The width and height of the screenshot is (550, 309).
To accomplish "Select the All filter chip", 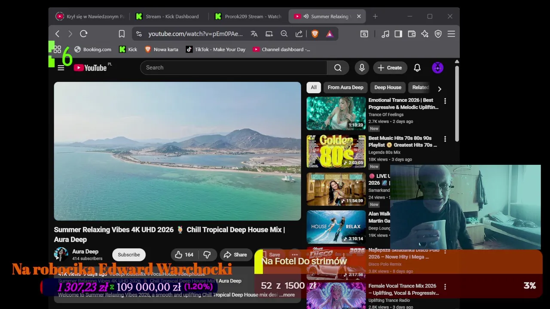I will click(314, 88).
